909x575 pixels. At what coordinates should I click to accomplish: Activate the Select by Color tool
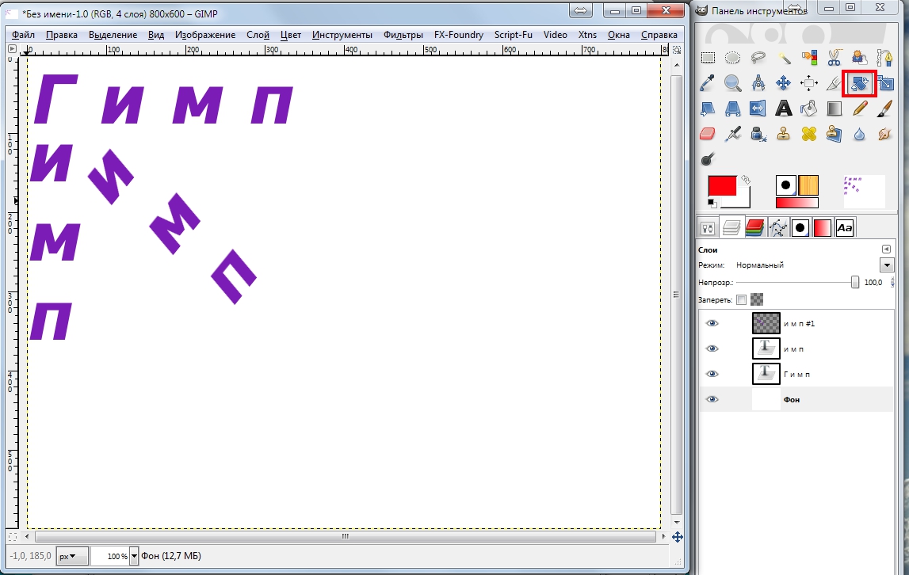[809, 57]
